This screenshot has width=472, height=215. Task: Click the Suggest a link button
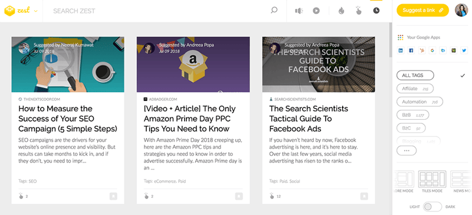[x=422, y=10]
